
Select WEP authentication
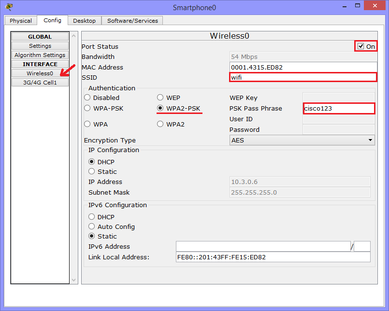pyautogui.click(x=160, y=98)
